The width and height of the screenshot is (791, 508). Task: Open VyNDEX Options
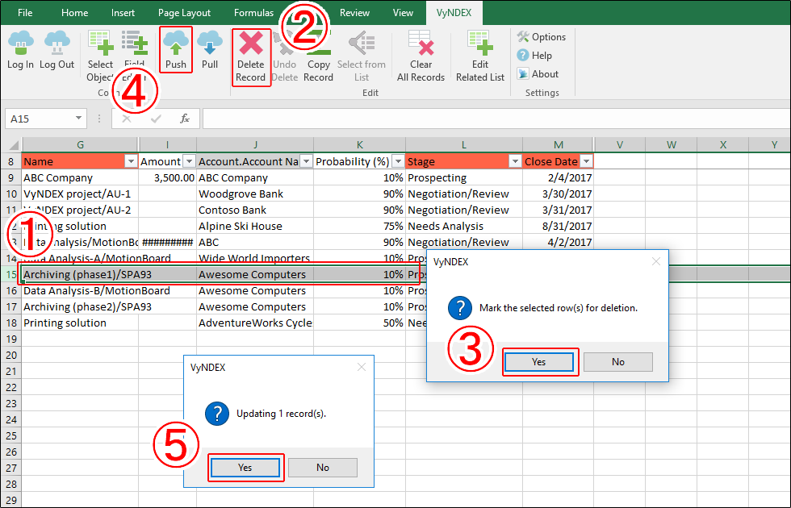542,37
